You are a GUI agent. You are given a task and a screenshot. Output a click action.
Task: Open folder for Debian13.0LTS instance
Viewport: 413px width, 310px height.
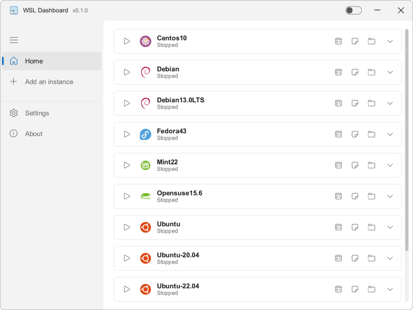click(x=371, y=103)
